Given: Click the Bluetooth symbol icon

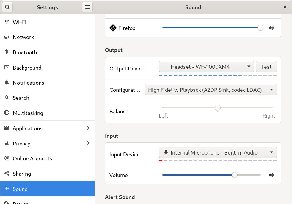Looking at the screenshot, I should [7, 52].
